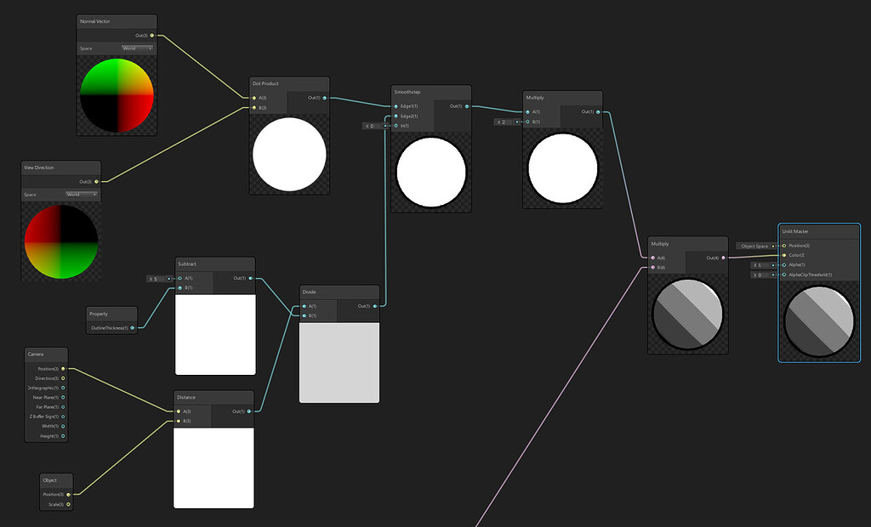The height and width of the screenshot is (527, 871).
Task: Select the B input port on Divide node
Action: (305, 315)
